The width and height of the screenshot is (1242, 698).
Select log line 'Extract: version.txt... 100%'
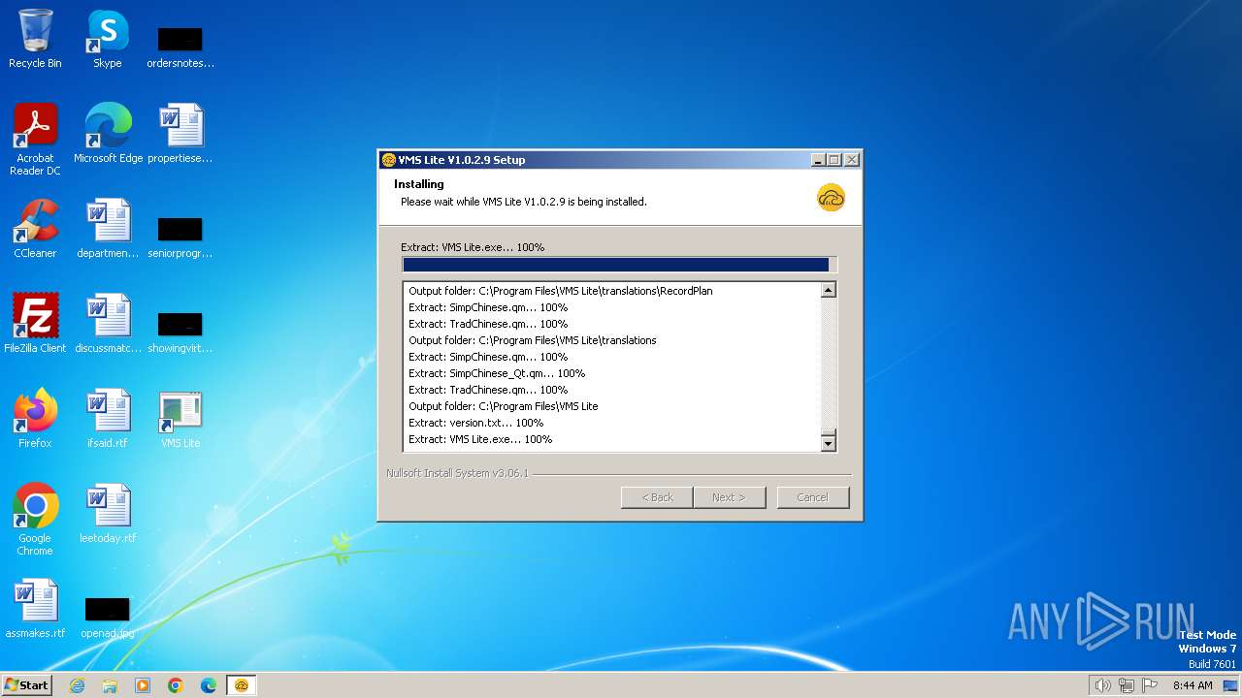pos(475,423)
